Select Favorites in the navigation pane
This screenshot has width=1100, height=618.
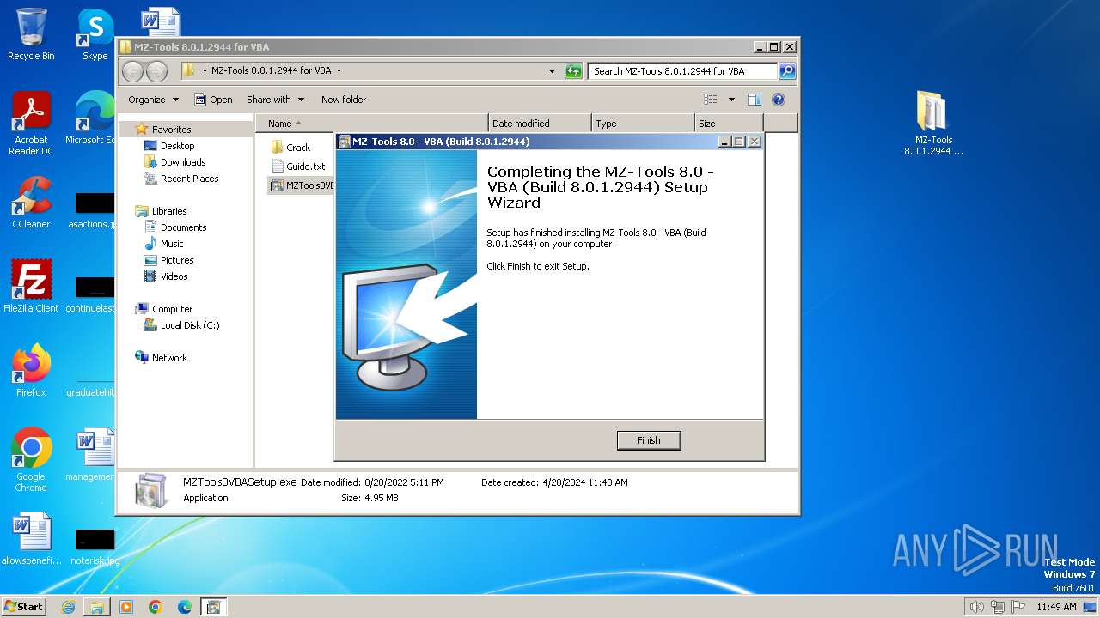[171, 130]
